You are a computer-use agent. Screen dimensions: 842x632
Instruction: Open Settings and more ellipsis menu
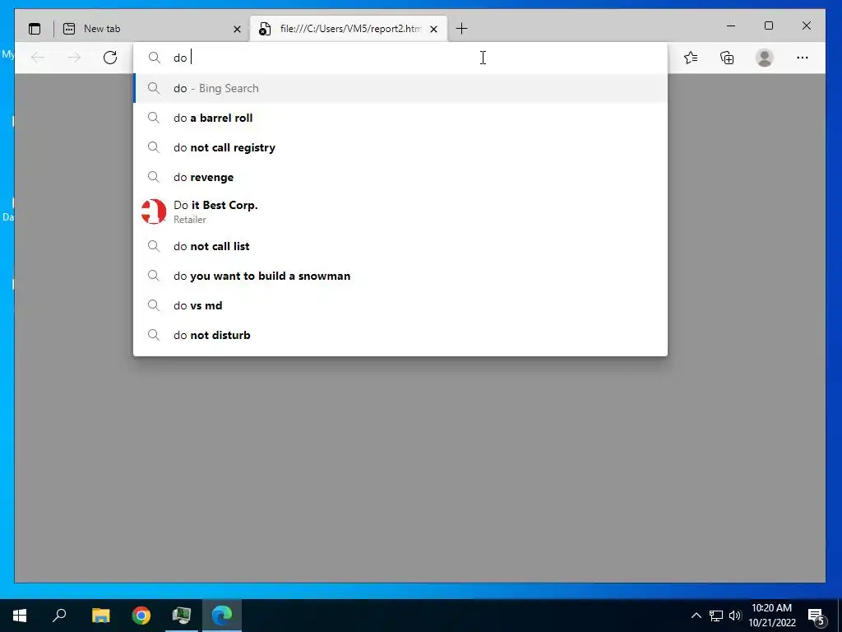click(x=803, y=58)
